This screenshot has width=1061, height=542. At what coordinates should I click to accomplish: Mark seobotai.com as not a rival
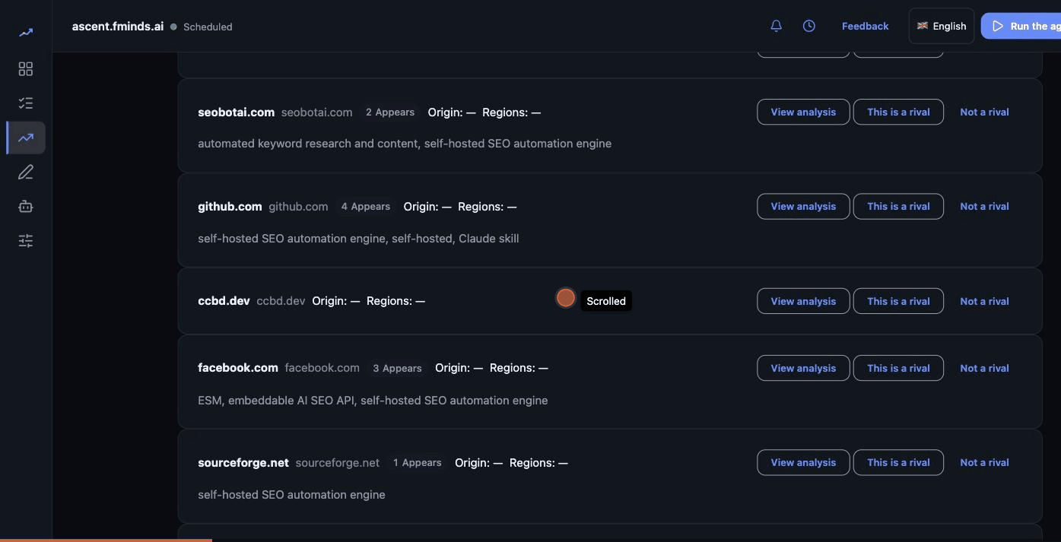(984, 112)
